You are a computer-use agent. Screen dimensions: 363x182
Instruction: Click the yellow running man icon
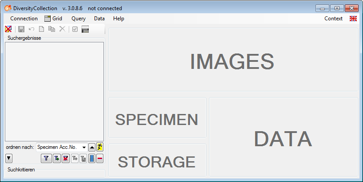(x=100, y=147)
